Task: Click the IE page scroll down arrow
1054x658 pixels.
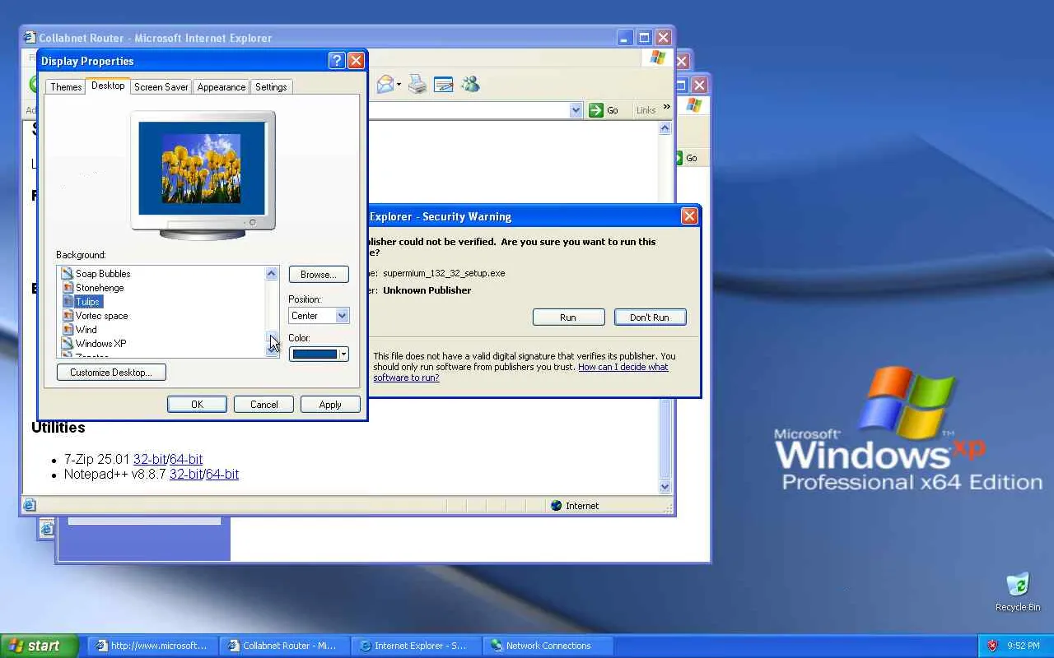Action: (666, 486)
